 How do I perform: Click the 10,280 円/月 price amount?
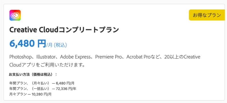[x=41, y=94]
